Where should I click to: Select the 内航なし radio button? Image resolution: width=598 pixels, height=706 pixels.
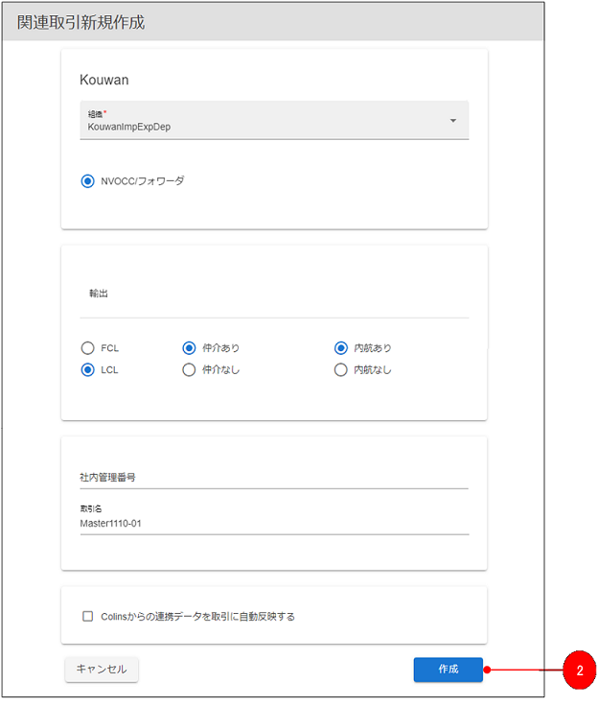(x=340, y=369)
